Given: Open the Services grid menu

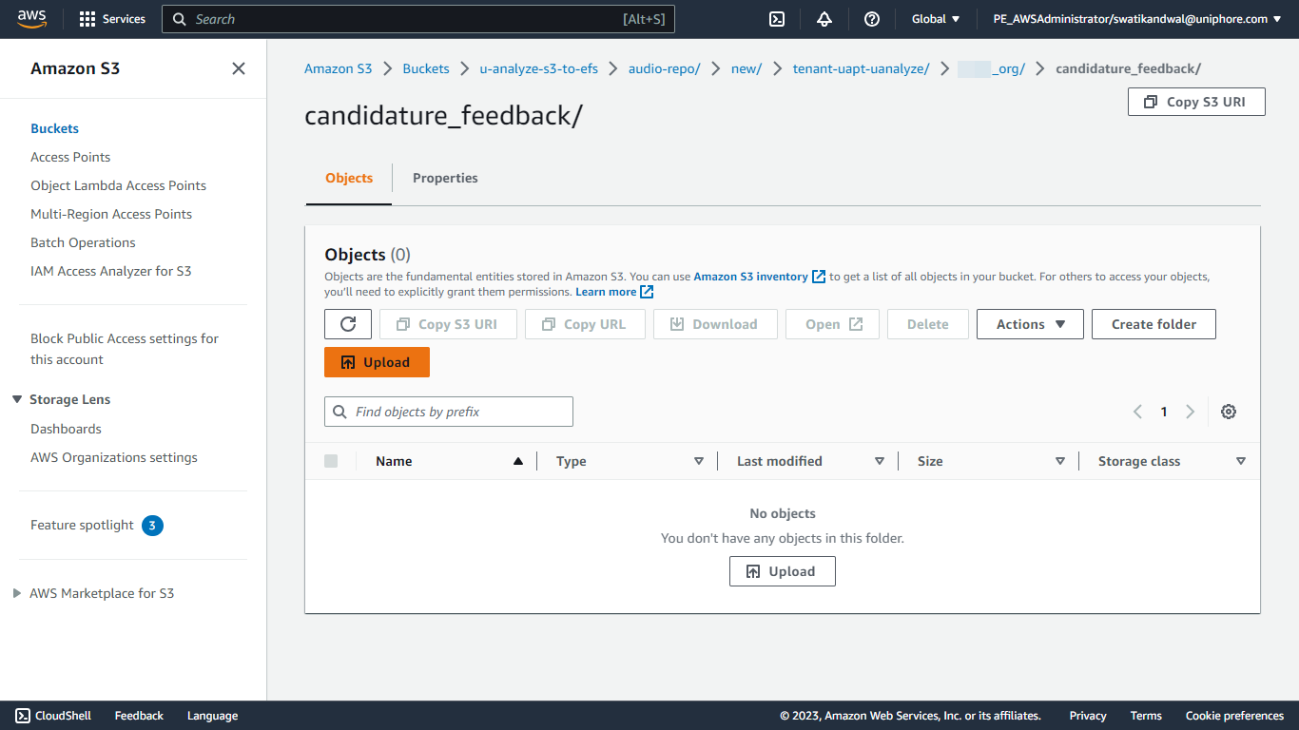Looking at the screenshot, I should click(x=112, y=19).
